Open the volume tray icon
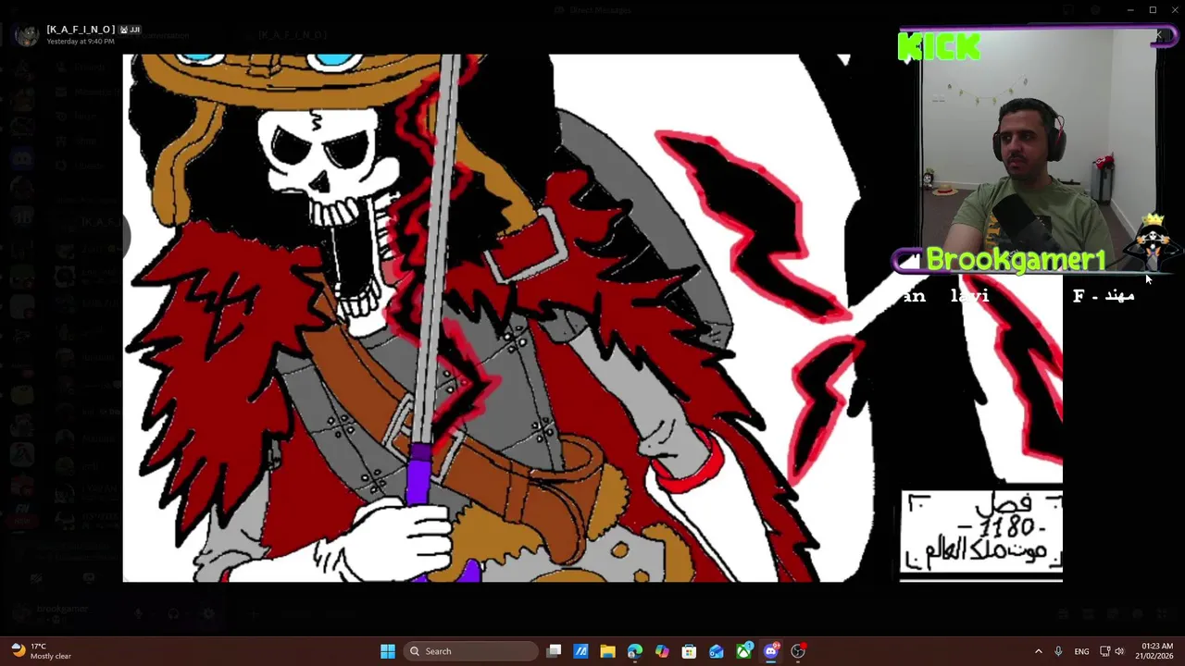 [x=1119, y=651]
